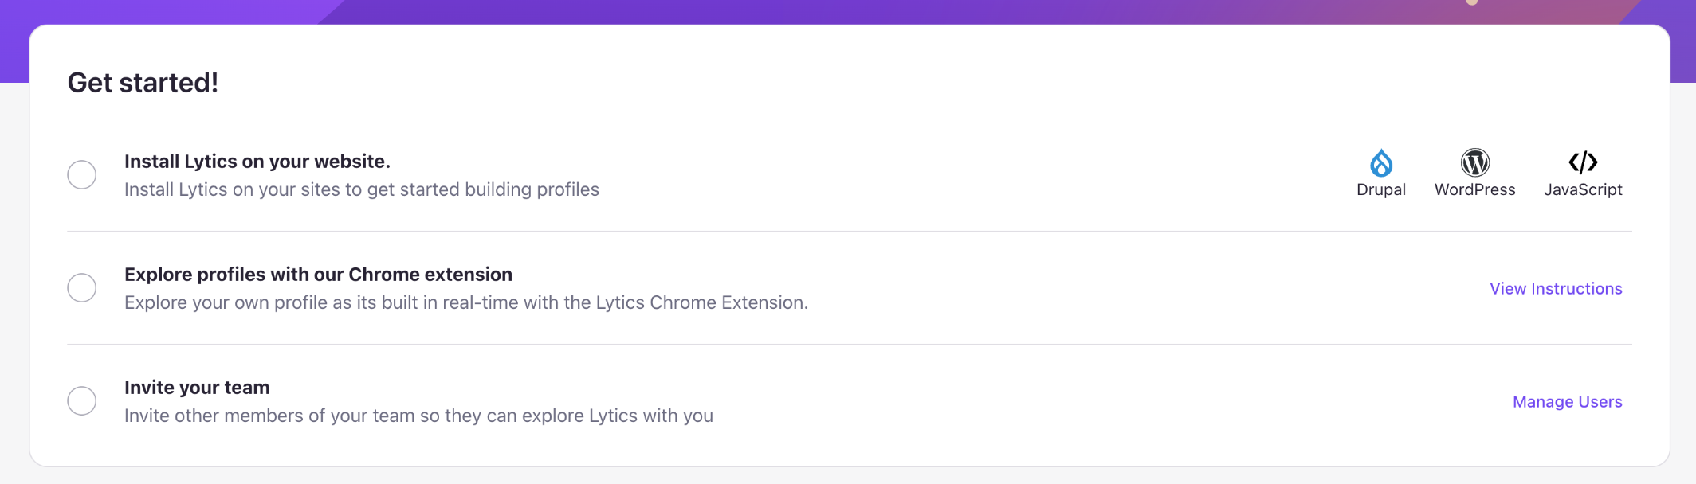The height and width of the screenshot is (484, 1696).
Task: Select the JavaScript text label
Action: 1583,189
